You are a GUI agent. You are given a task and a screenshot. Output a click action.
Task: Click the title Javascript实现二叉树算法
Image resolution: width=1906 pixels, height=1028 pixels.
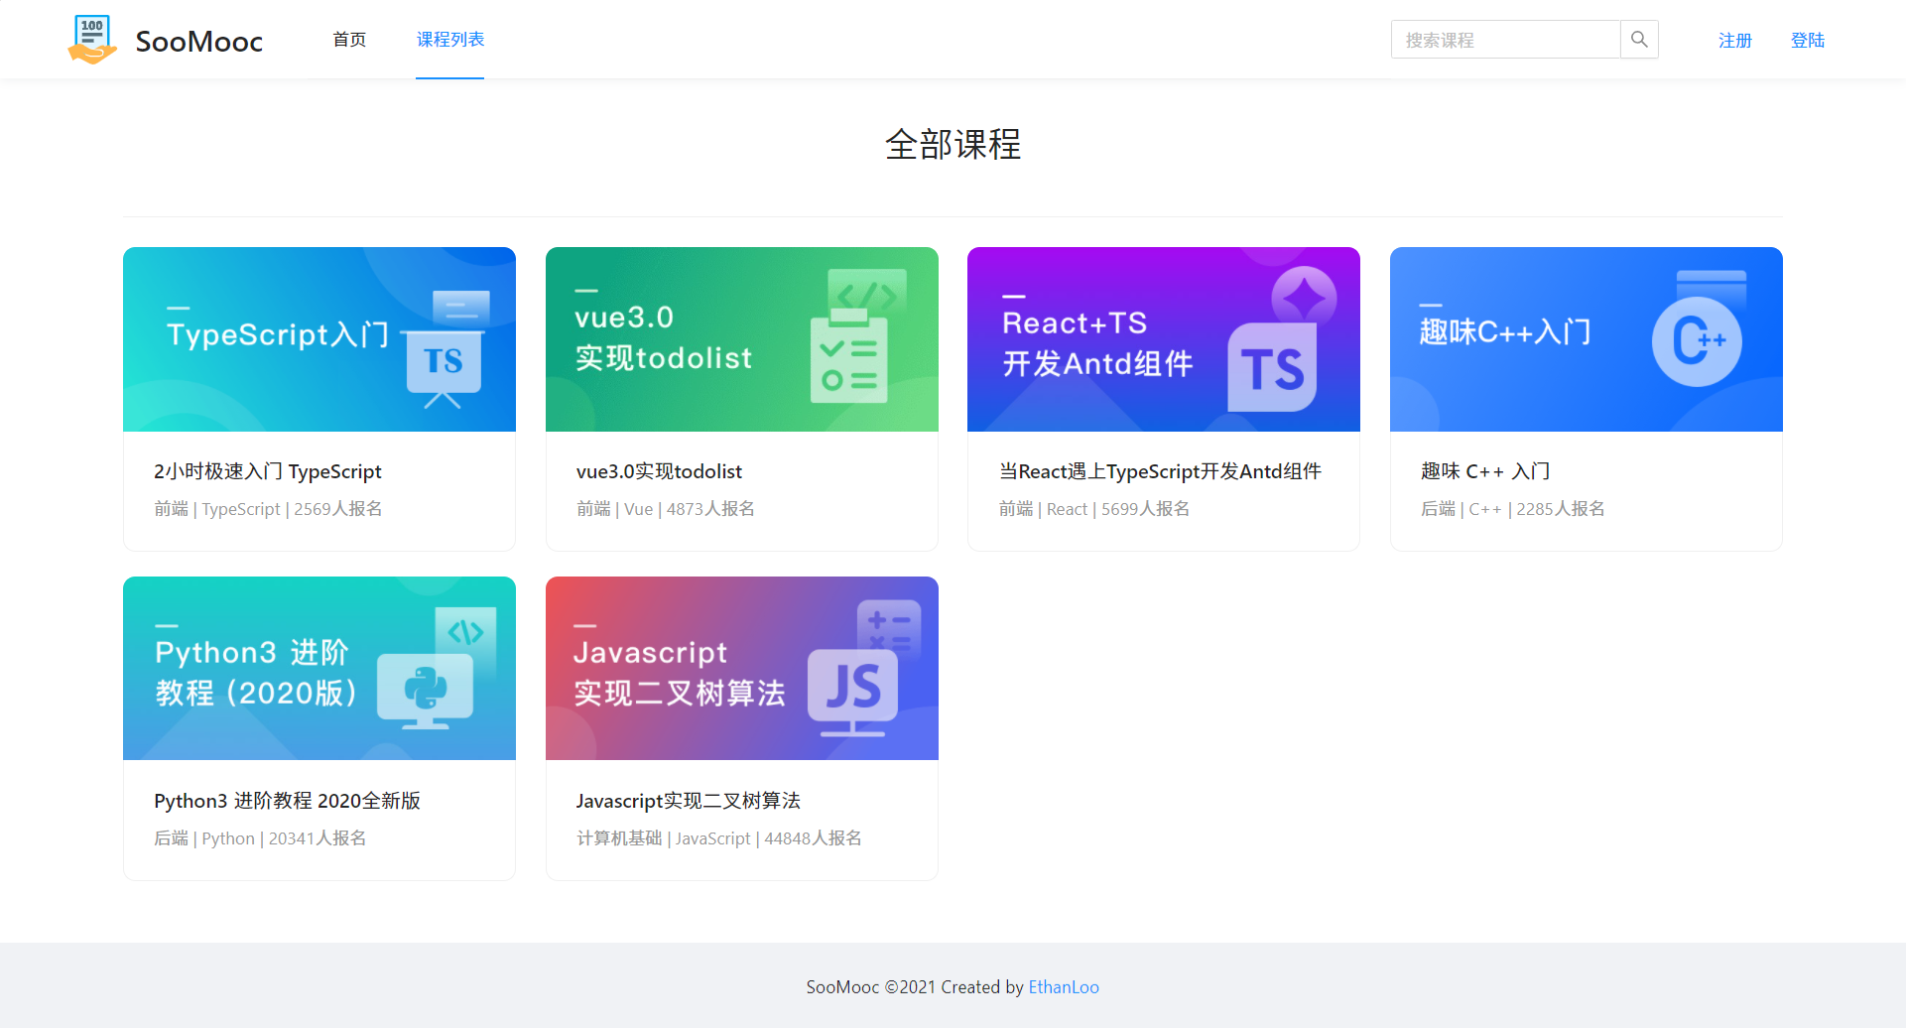point(689,801)
